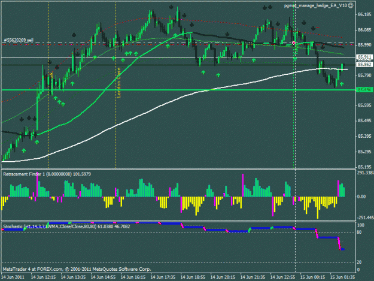
Task: Click the 85.395 price axis value
Action: [x=364, y=136]
